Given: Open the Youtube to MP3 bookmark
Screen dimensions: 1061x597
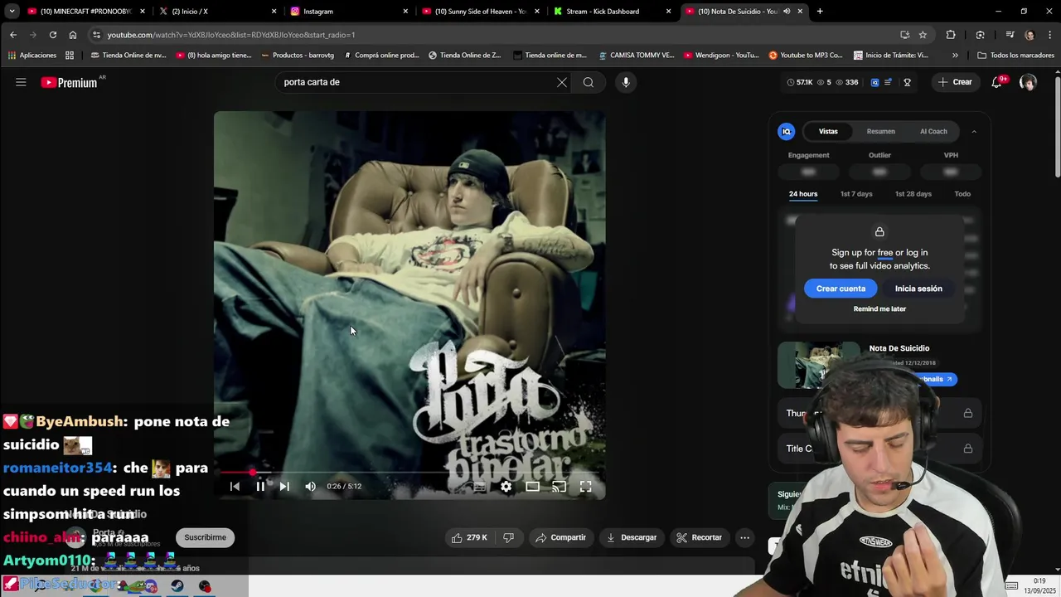Looking at the screenshot, I should tap(805, 56).
